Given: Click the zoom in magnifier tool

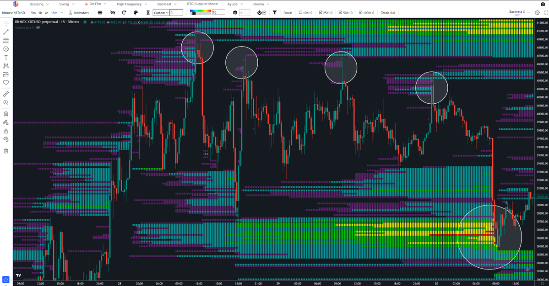Looking at the screenshot, I should [6, 103].
